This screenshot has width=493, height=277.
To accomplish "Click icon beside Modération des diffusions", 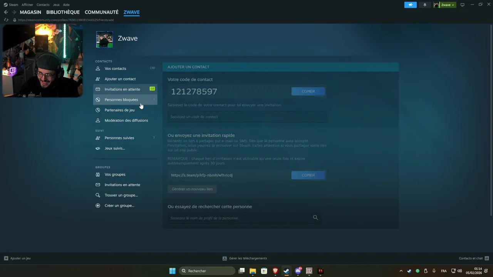I will pyautogui.click(x=98, y=120).
